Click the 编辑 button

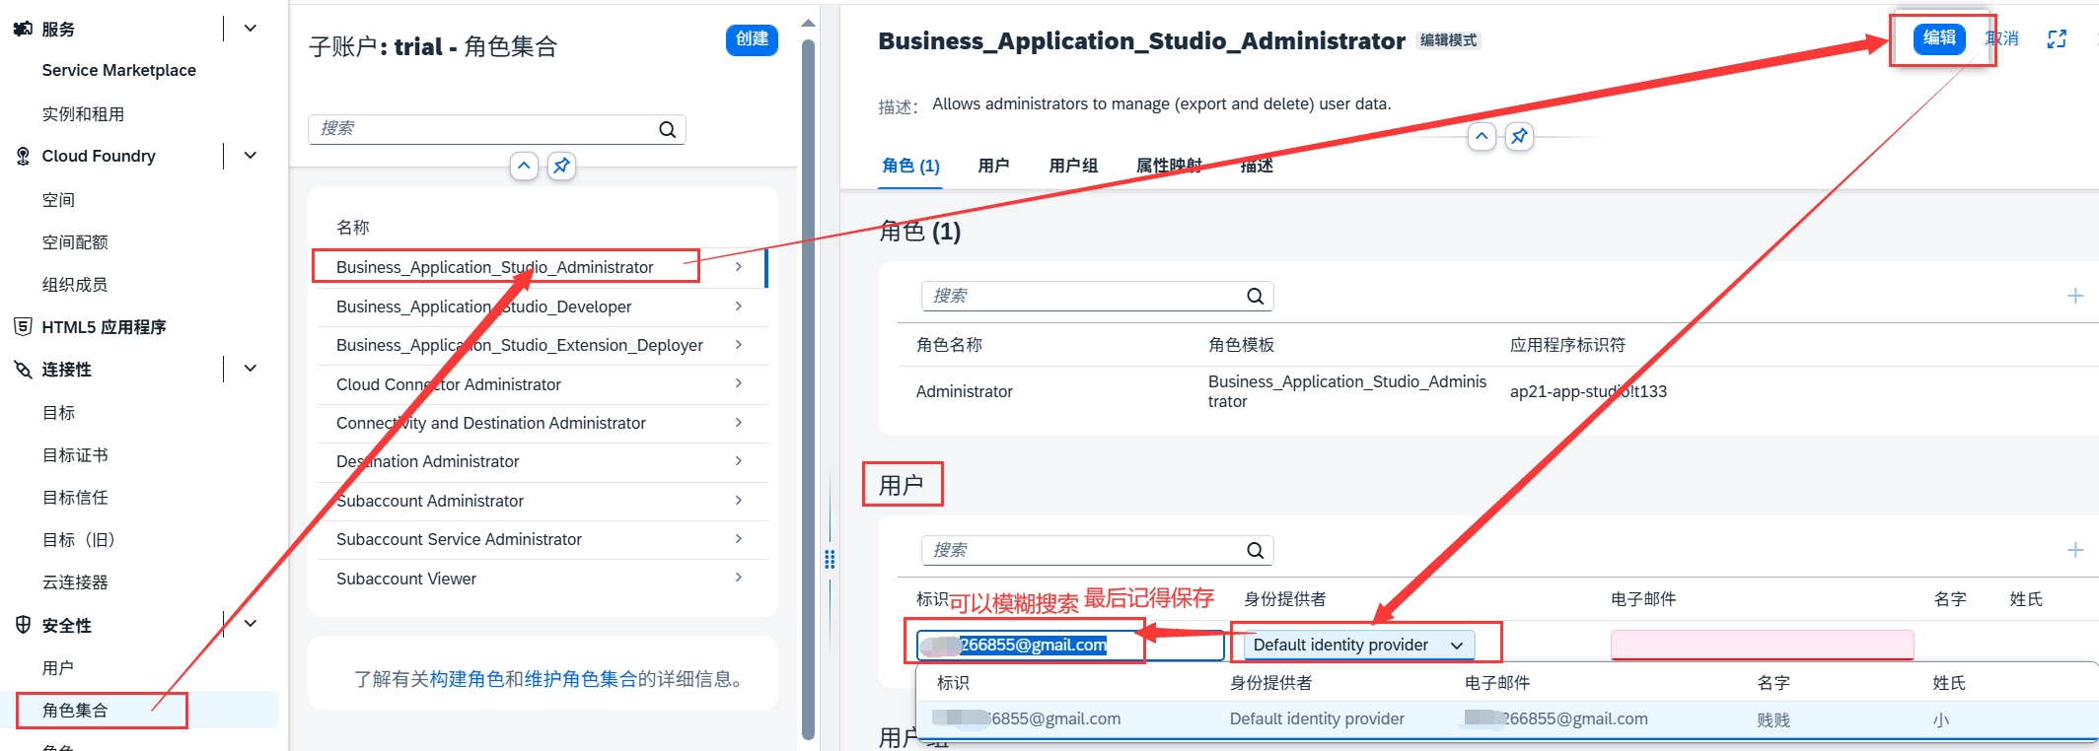point(1939,38)
